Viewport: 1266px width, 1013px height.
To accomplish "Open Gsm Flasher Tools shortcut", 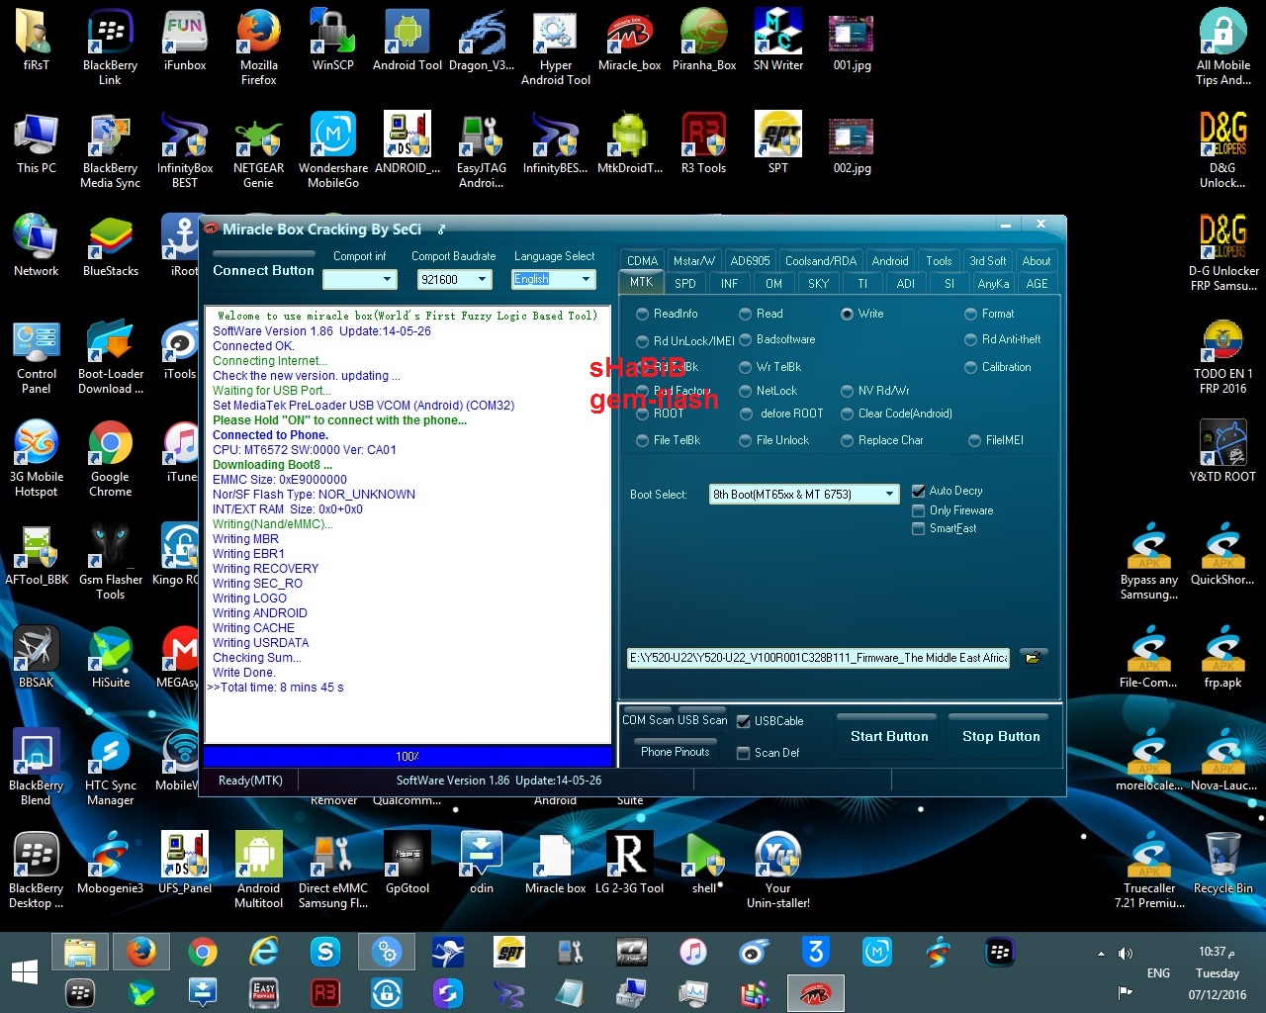I will 111,562.
